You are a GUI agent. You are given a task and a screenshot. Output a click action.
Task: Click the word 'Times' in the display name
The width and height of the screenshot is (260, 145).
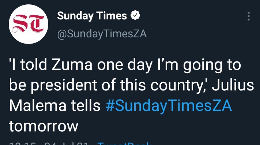(x=112, y=15)
